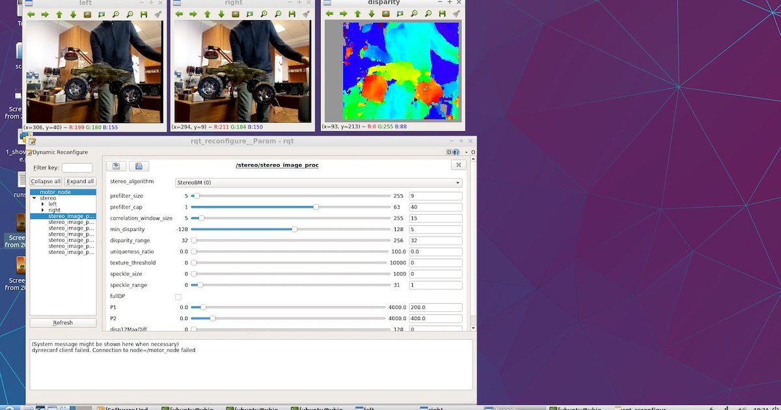Open display properties broom in right window

pos(306,14)
